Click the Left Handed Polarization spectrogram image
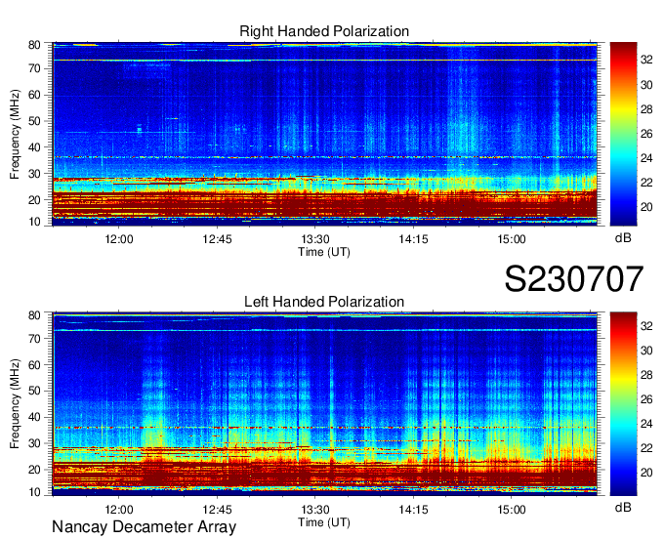Screen dimensions: 664x539 [x=325, y=404]
